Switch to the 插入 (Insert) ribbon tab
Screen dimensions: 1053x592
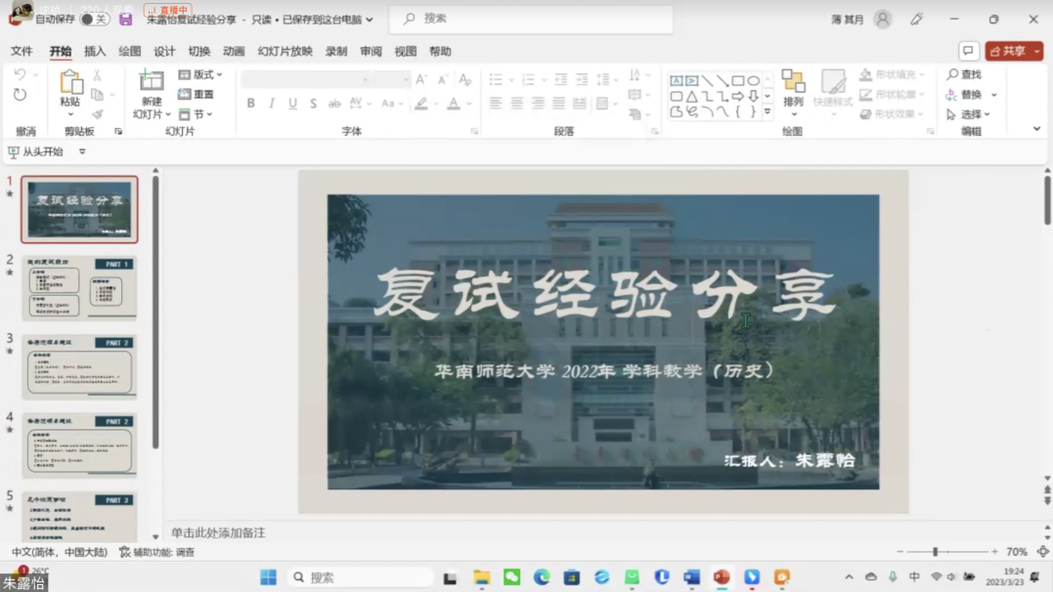94,51
